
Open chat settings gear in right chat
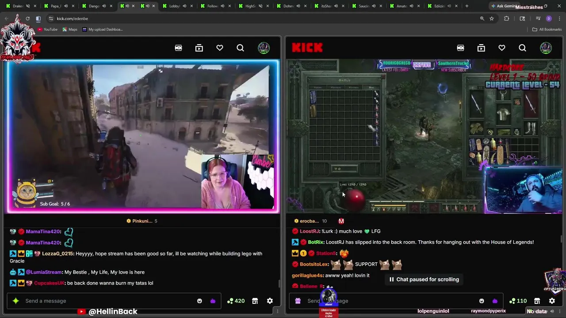tap(552, 301)
